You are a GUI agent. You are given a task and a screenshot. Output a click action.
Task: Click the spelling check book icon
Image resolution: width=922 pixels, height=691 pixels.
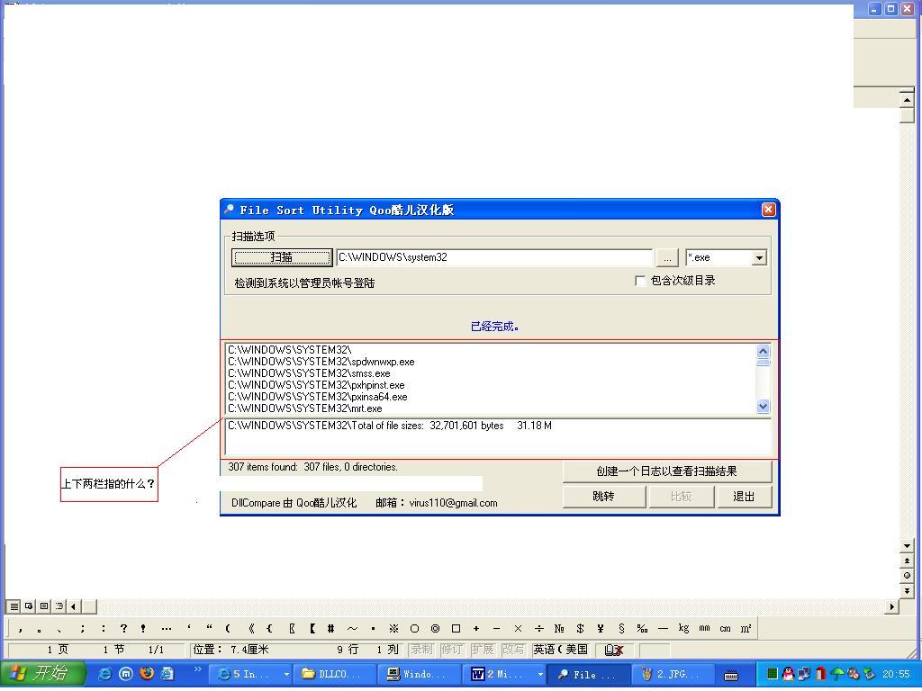coord(614,650)
